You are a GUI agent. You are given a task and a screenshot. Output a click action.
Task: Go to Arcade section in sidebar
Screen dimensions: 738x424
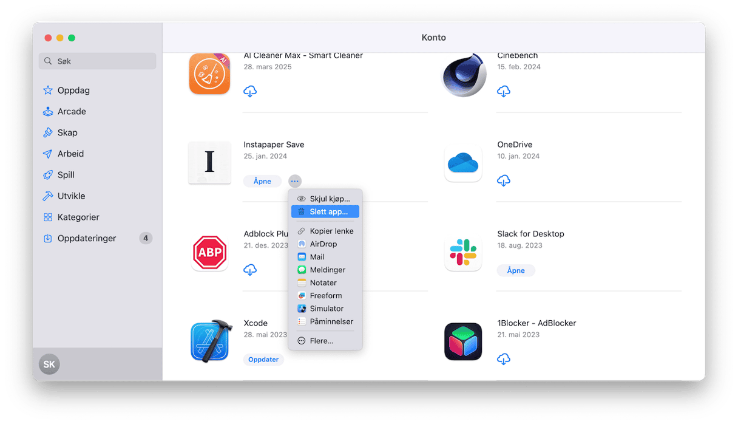coord(71,111)
